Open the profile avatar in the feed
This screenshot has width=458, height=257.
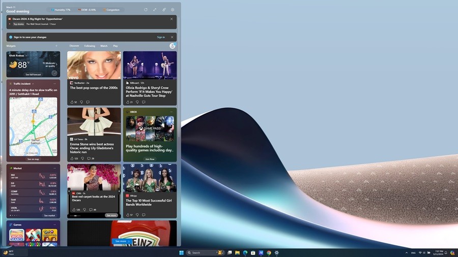click(x=173, y=46)
